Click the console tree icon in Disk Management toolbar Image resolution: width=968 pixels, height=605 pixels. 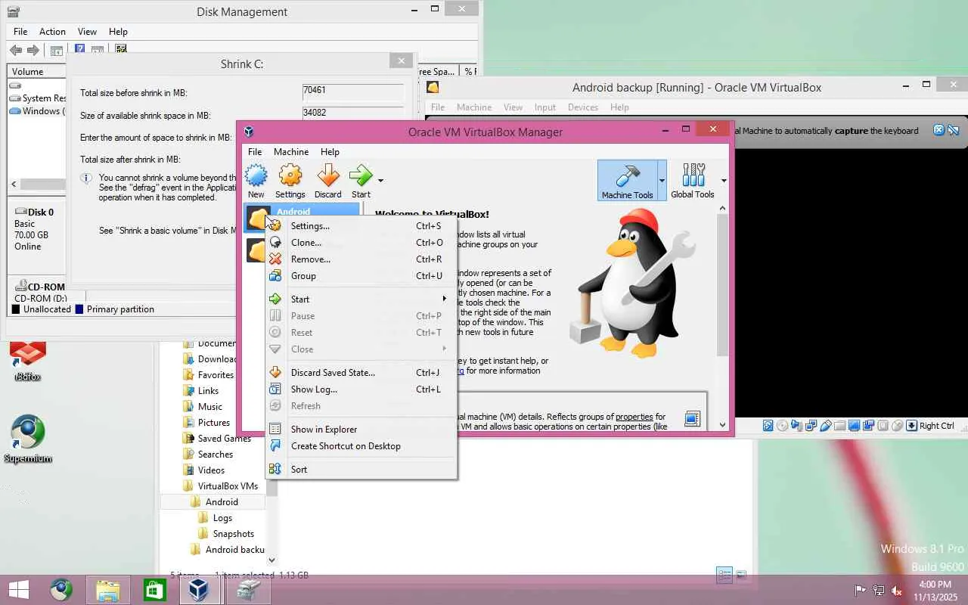pyautogui.click(x=56, y=51)
